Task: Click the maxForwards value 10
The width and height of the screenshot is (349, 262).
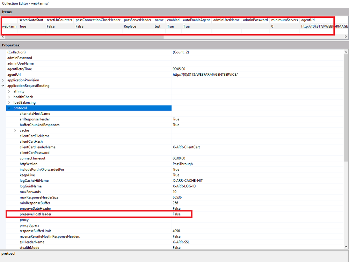Action: coord(175,192)
